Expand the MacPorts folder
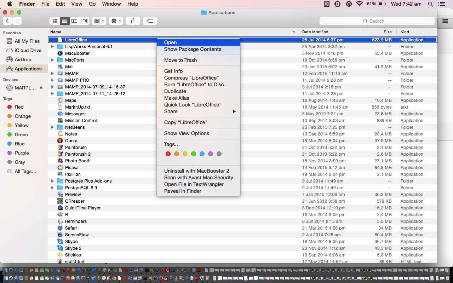This screenshot has width=453, height=283. tap(52, 60)
